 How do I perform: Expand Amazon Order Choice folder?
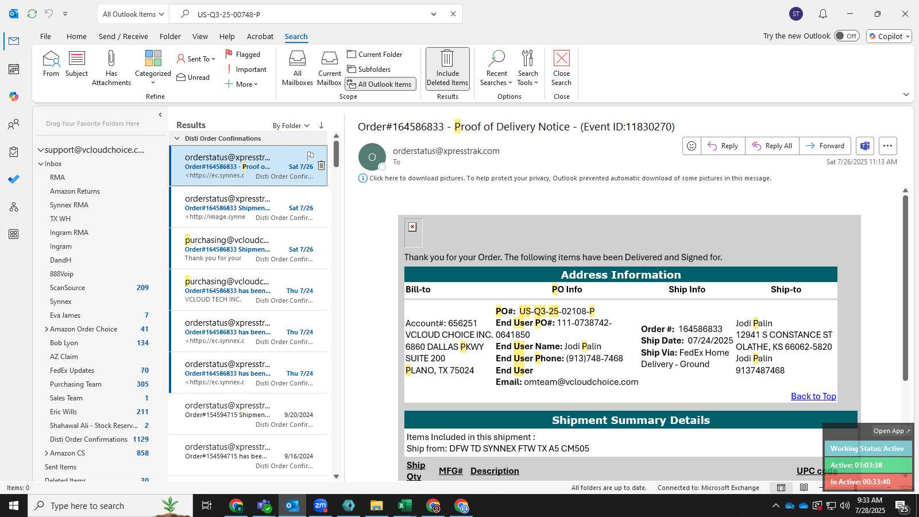(47, 329)
